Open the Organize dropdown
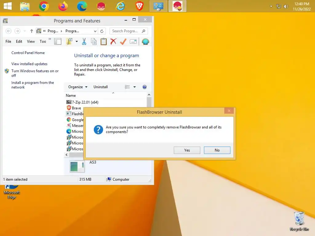Viewport: 315px width, 236px height. click(x=78, y=87)
